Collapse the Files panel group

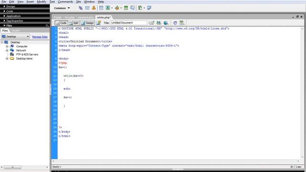(x=4, y=25)
